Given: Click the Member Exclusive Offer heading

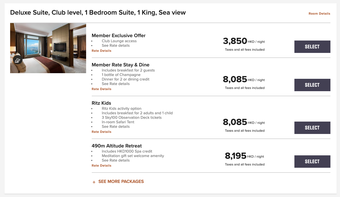Looking at the screenshot, I should 118,35.
